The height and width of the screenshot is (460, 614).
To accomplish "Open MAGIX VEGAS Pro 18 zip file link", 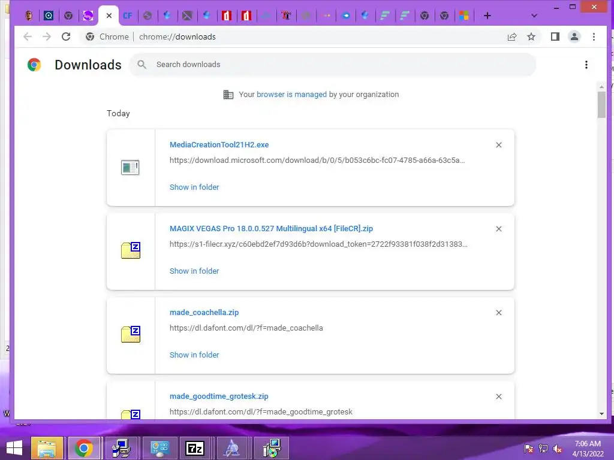I will pos(271,229).
